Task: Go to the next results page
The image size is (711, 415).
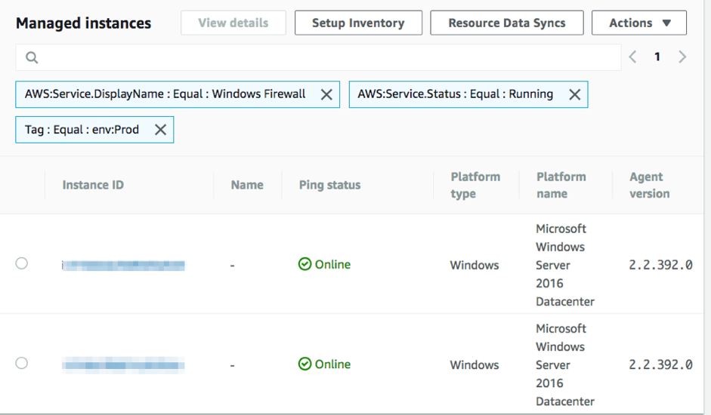Action: click(682, 57)
